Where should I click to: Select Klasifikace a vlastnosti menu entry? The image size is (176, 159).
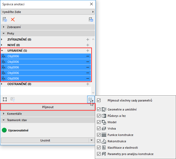[123, 148]
